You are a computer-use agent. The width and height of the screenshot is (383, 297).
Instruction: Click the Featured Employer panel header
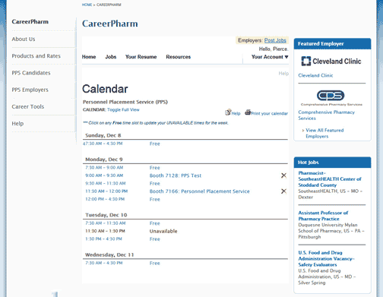pyautogui.click(x=332, y=44)
